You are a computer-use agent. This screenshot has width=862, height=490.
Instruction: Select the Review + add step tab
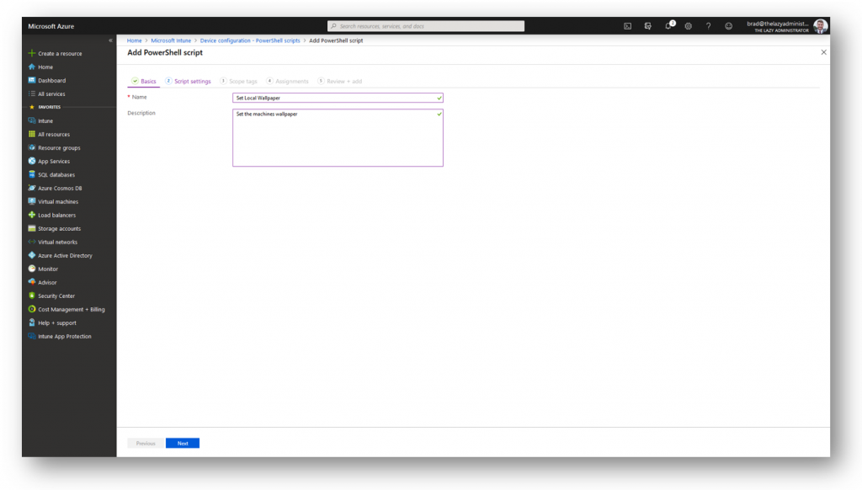click(340, 82)
